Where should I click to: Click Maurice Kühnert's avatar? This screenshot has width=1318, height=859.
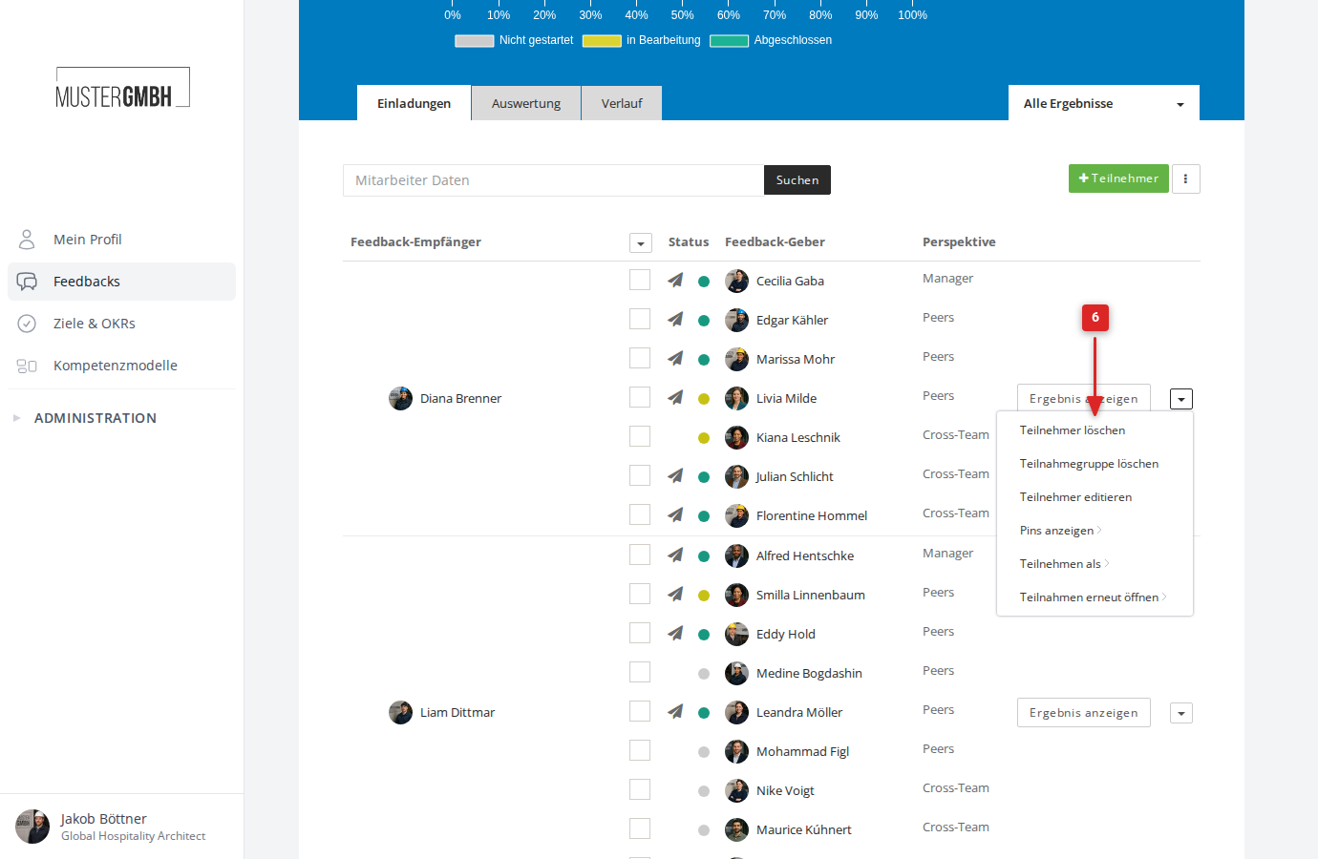[736, 829]
